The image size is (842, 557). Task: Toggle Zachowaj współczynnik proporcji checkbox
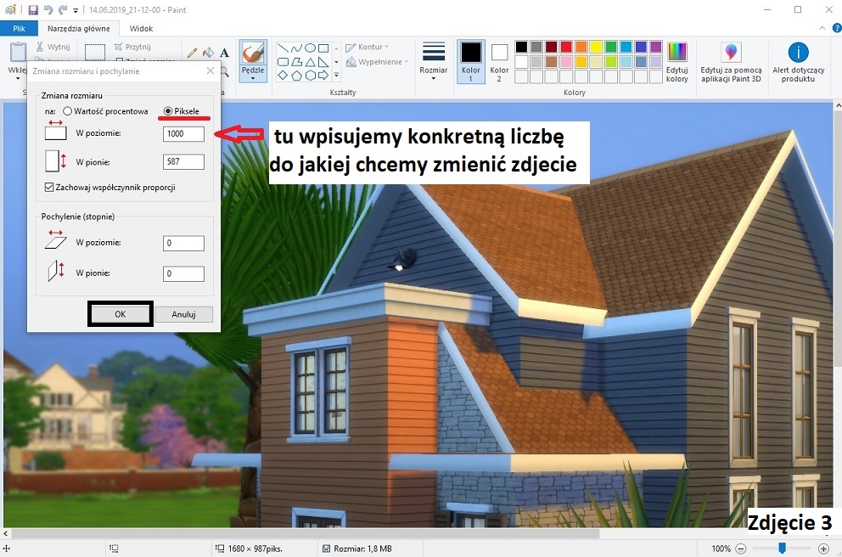click(x=49, y=188)
